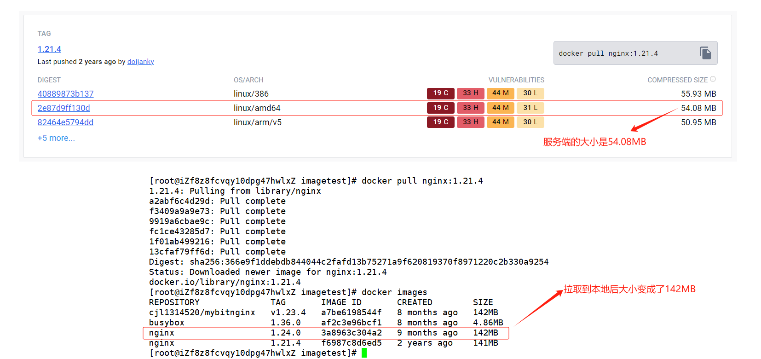761x359 pixels.
Task: Click 44 M badge for linux/arm/v5
Action: (501, 122)
